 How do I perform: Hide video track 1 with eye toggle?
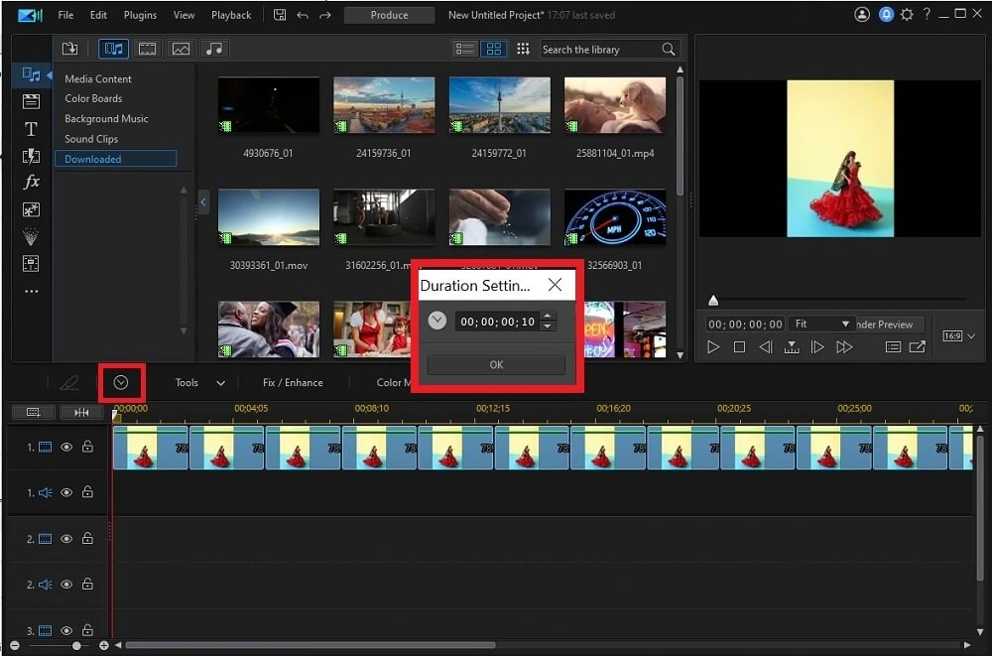[x=66, y=447]
